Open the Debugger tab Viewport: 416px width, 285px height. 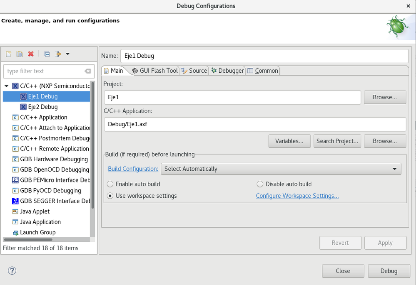[227, 71]
